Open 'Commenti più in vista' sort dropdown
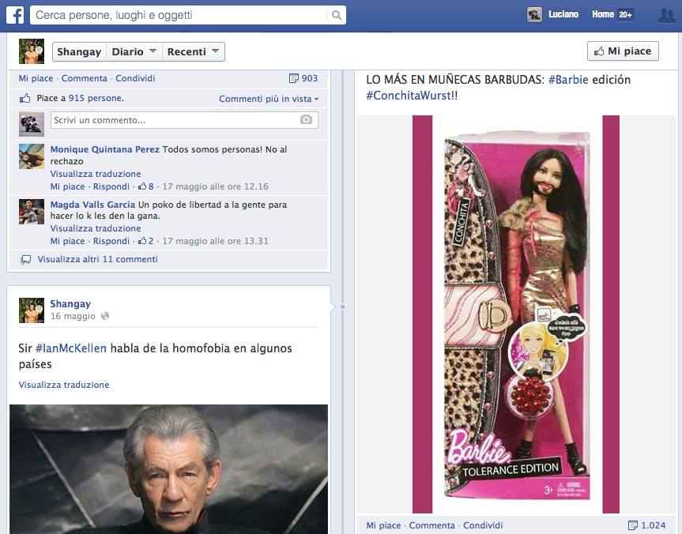The image size is (682, 534). tap(269, 99)
